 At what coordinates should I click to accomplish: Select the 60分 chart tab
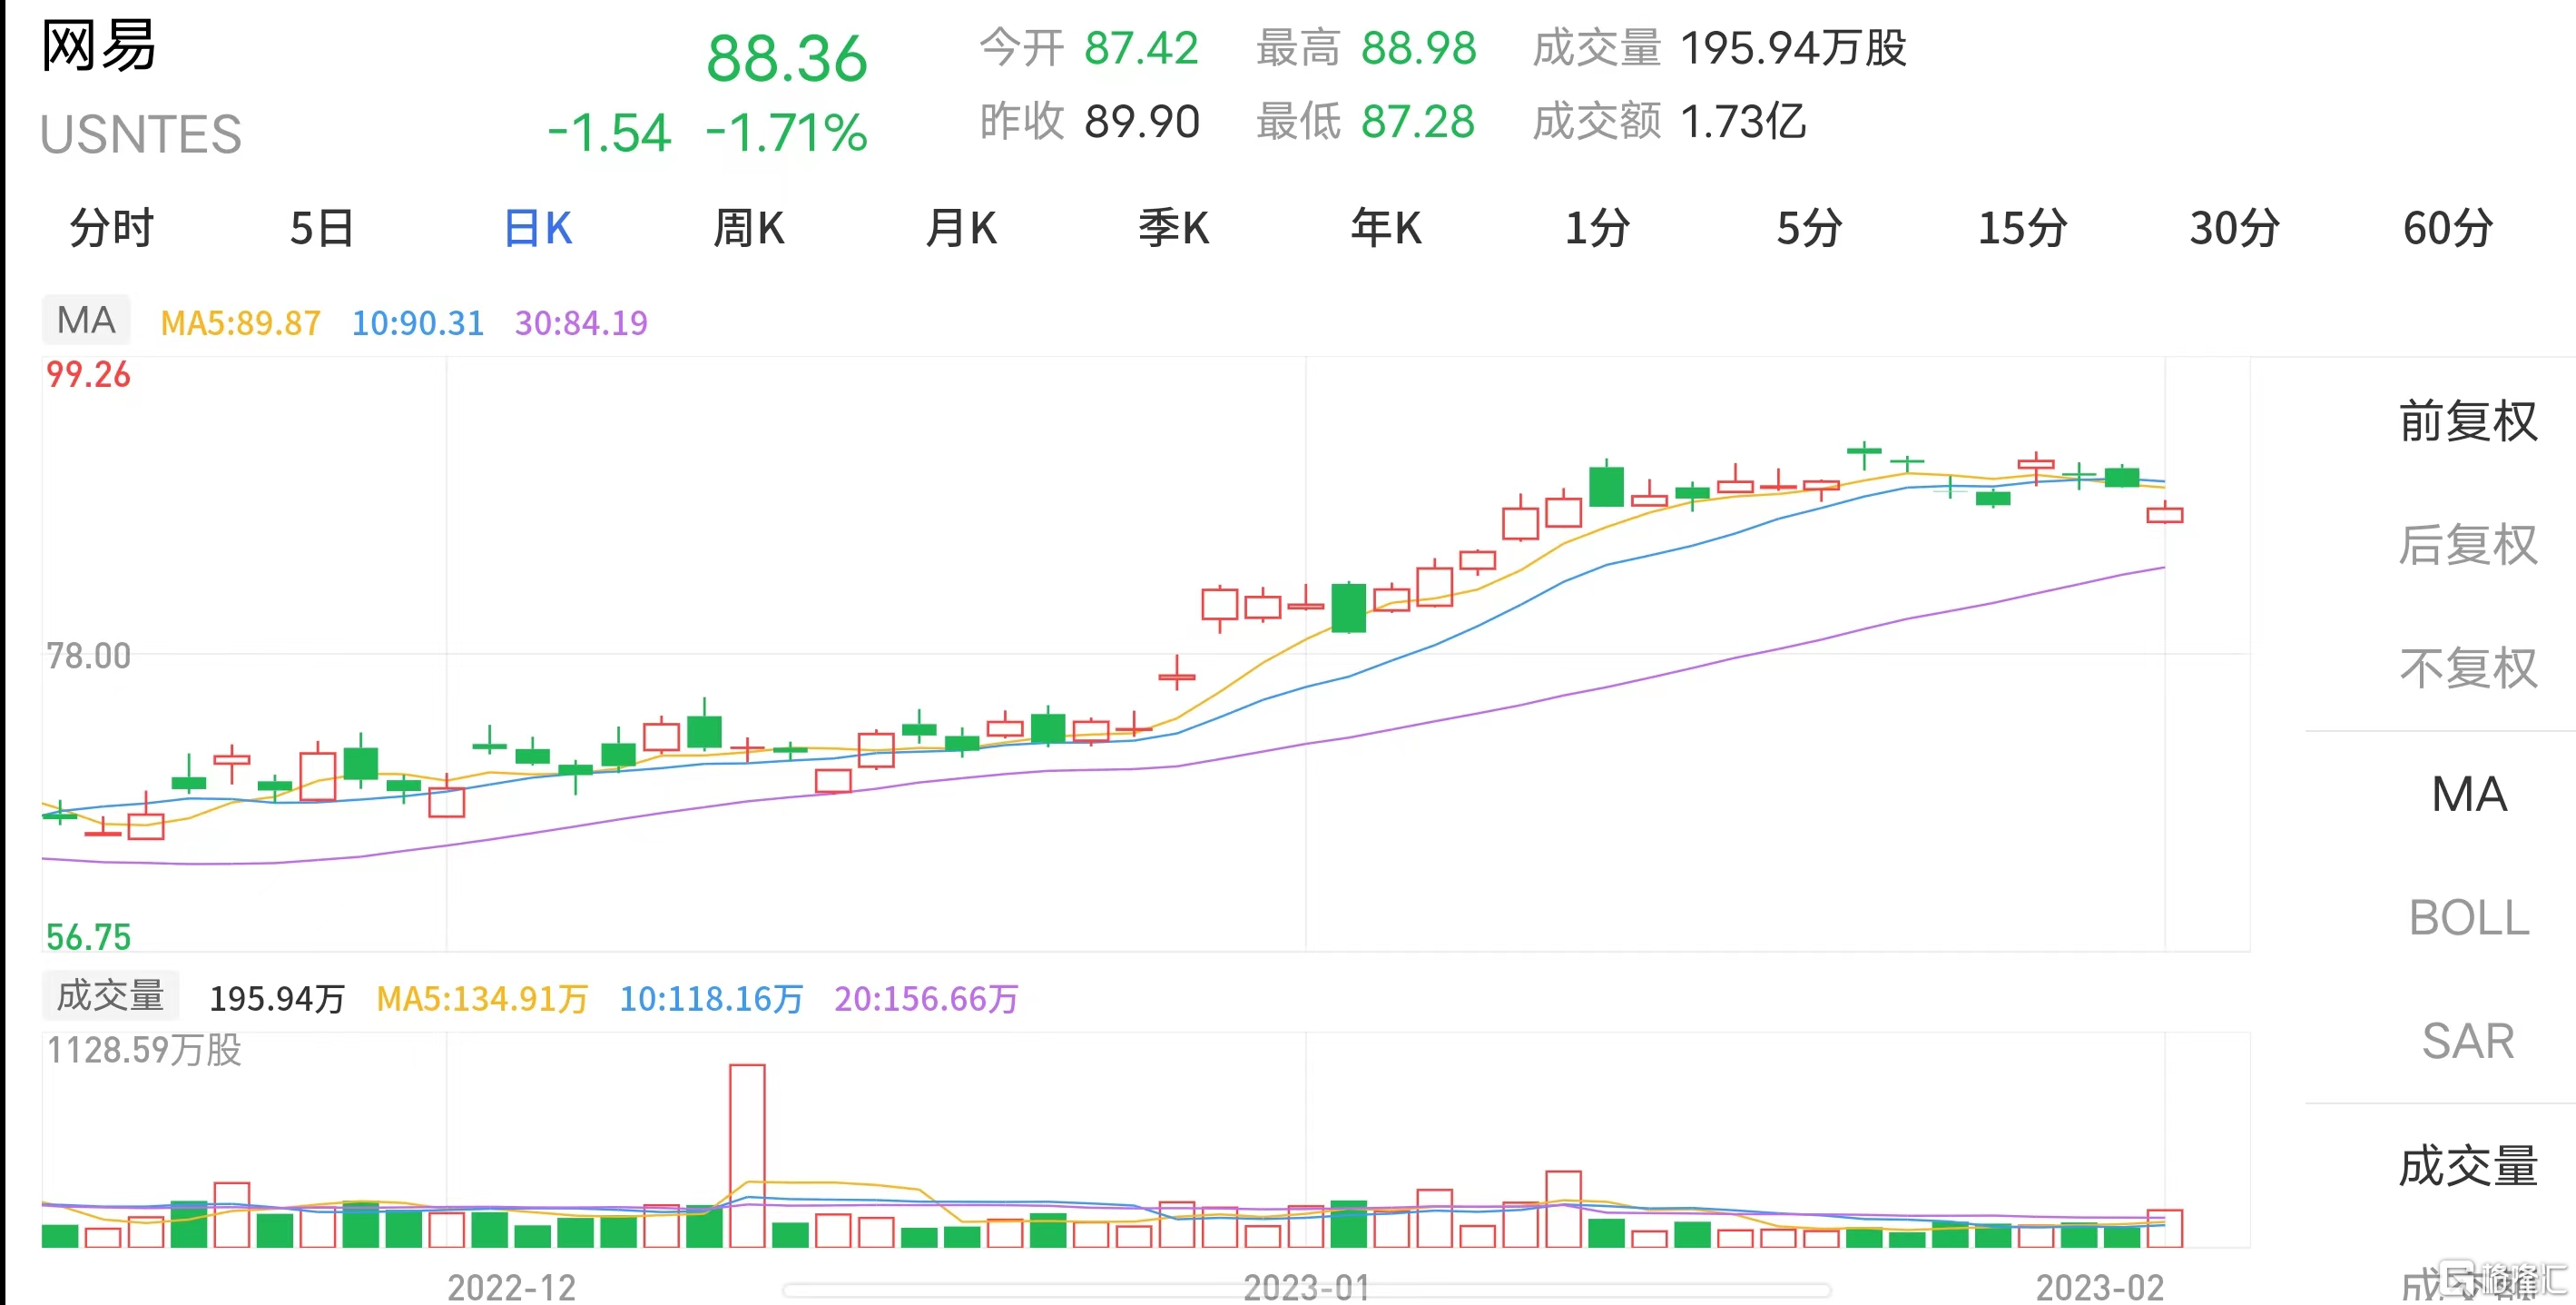(2448, 228)
